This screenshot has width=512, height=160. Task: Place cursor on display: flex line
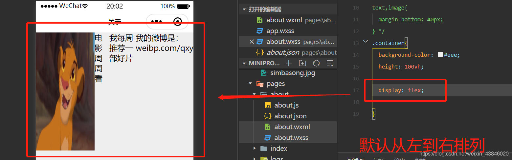point(401,90)
